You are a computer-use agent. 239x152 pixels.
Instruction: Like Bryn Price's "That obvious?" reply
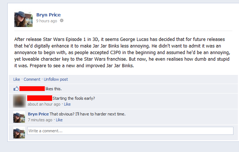pos(59,120)
